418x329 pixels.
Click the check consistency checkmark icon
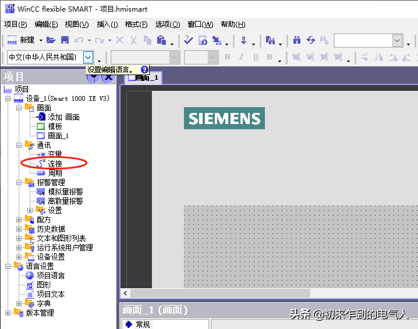pos(189,40)
